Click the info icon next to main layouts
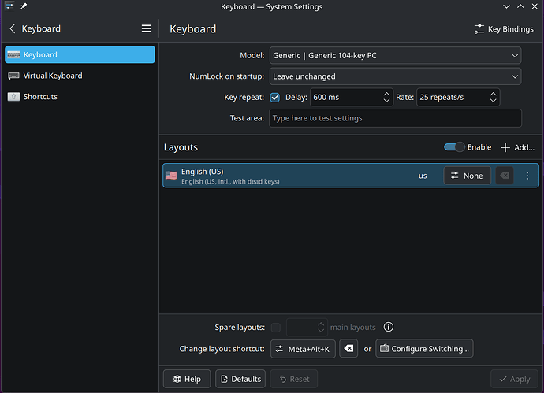Screen dimensions: 544x393 click(x=388, y=327)
